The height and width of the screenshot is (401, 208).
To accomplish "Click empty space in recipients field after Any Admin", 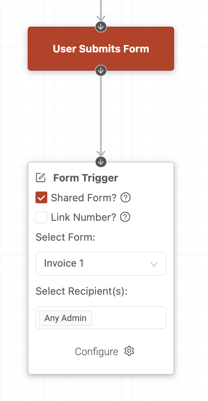I will click(128, 318).
